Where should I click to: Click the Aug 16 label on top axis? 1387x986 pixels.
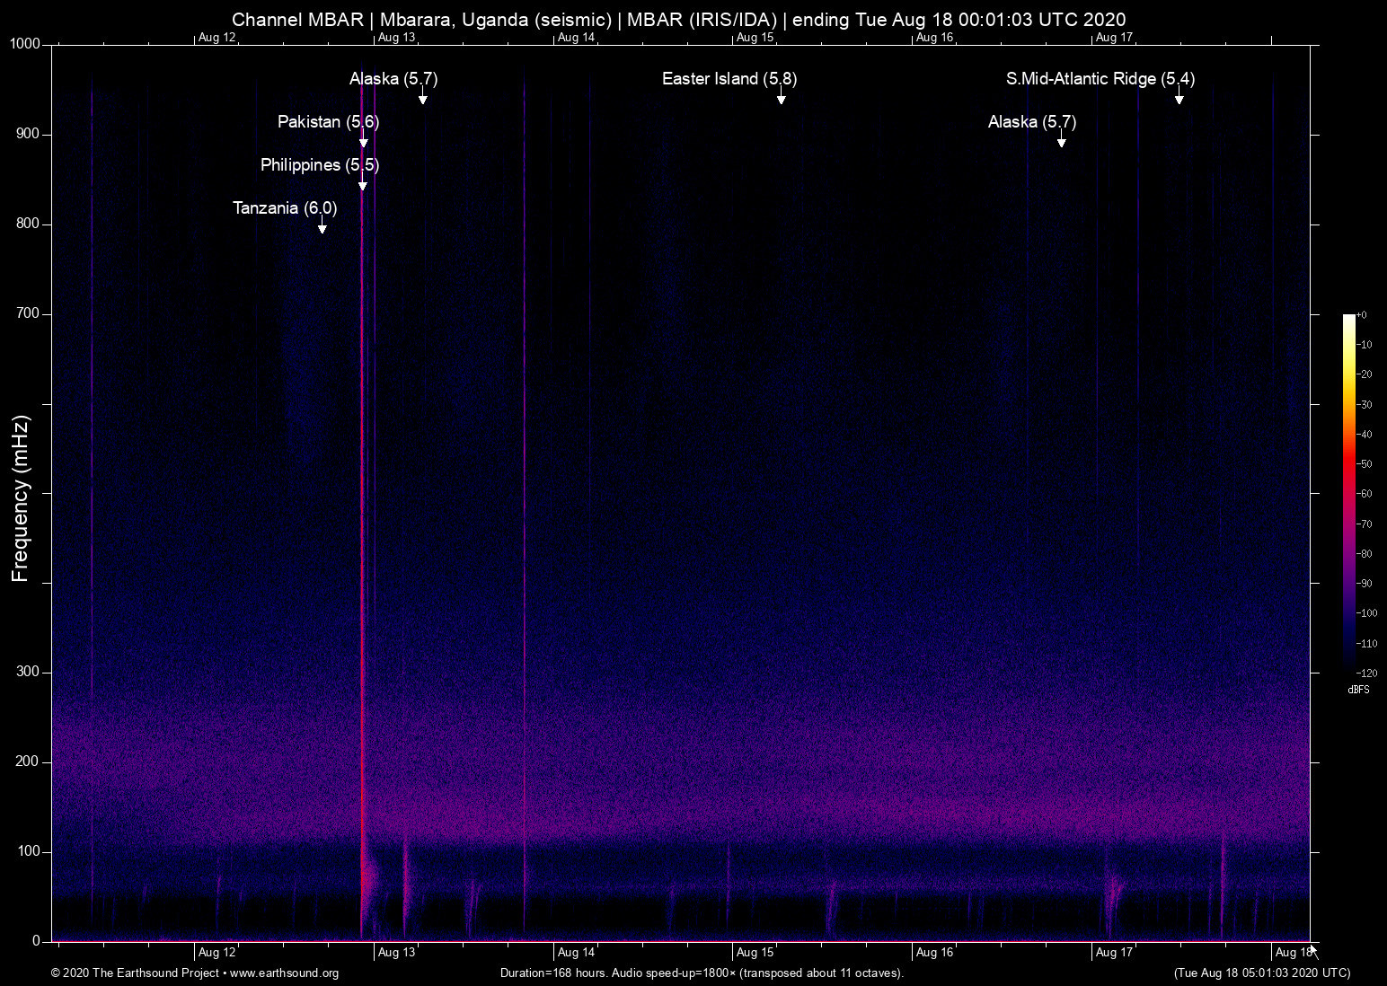pyautogui.click(x=934, y=38)
